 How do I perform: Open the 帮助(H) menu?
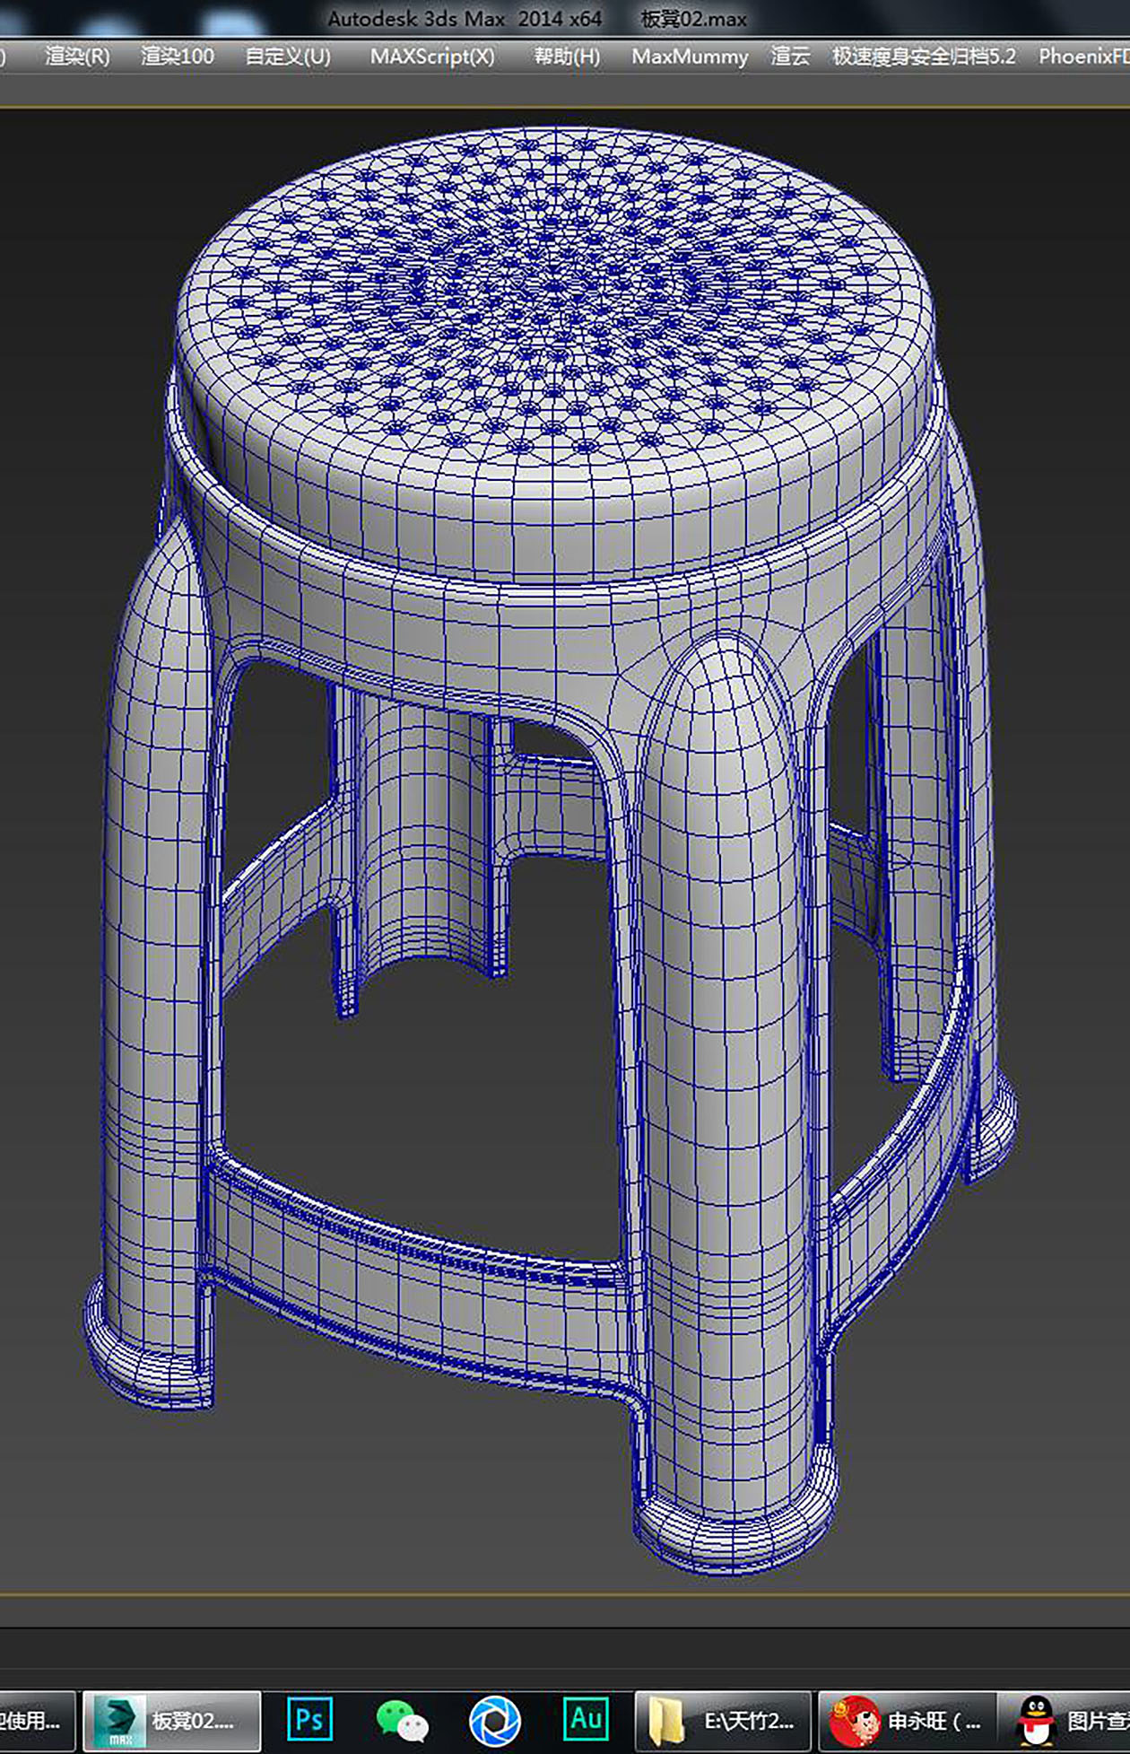point(567,57)
